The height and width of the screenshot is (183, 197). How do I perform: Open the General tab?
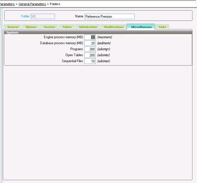tap(13, 27)
